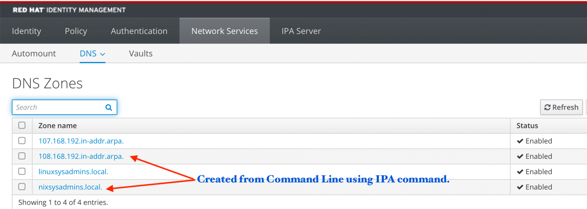Open the linuxsysadmins.local. zone

73,172
